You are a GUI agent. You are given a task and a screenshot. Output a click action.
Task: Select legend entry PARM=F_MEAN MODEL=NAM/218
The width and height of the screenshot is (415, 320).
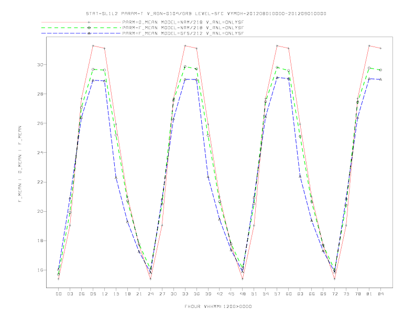point(183,28)
